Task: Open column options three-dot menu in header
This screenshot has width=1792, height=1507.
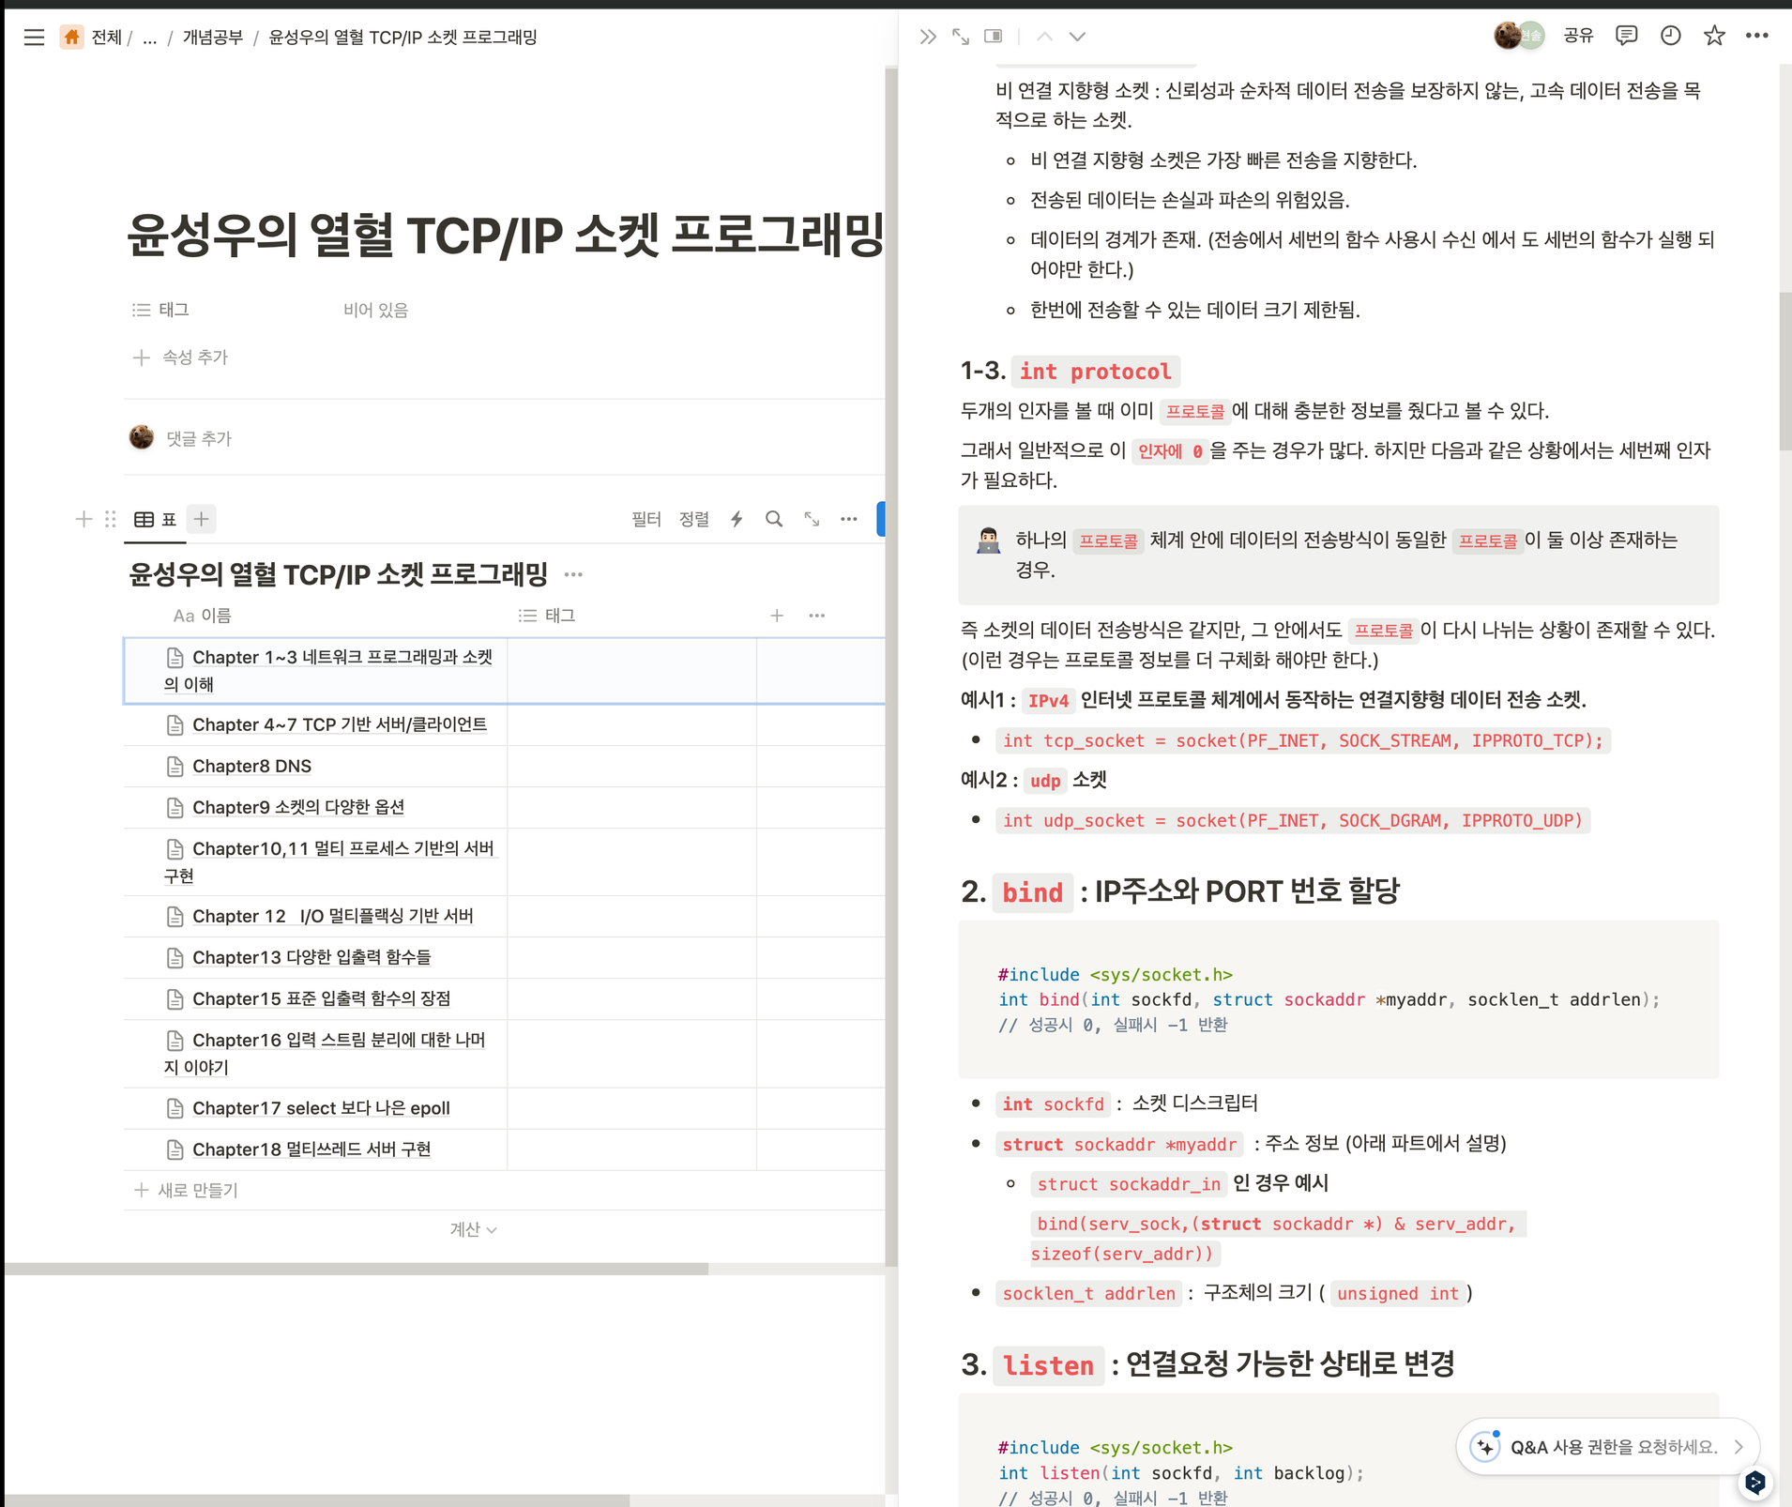Action: point(817,616)
